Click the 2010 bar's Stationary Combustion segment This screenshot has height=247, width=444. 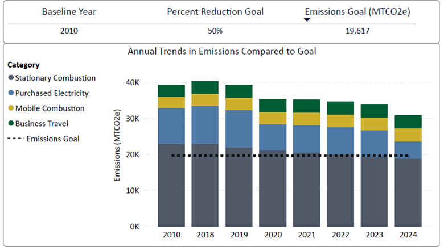(171, 185)
